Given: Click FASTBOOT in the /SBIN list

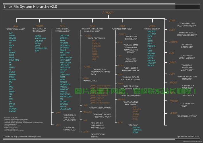Looking at the screenshot, I should pyautogui.click(x=152, y=31).
